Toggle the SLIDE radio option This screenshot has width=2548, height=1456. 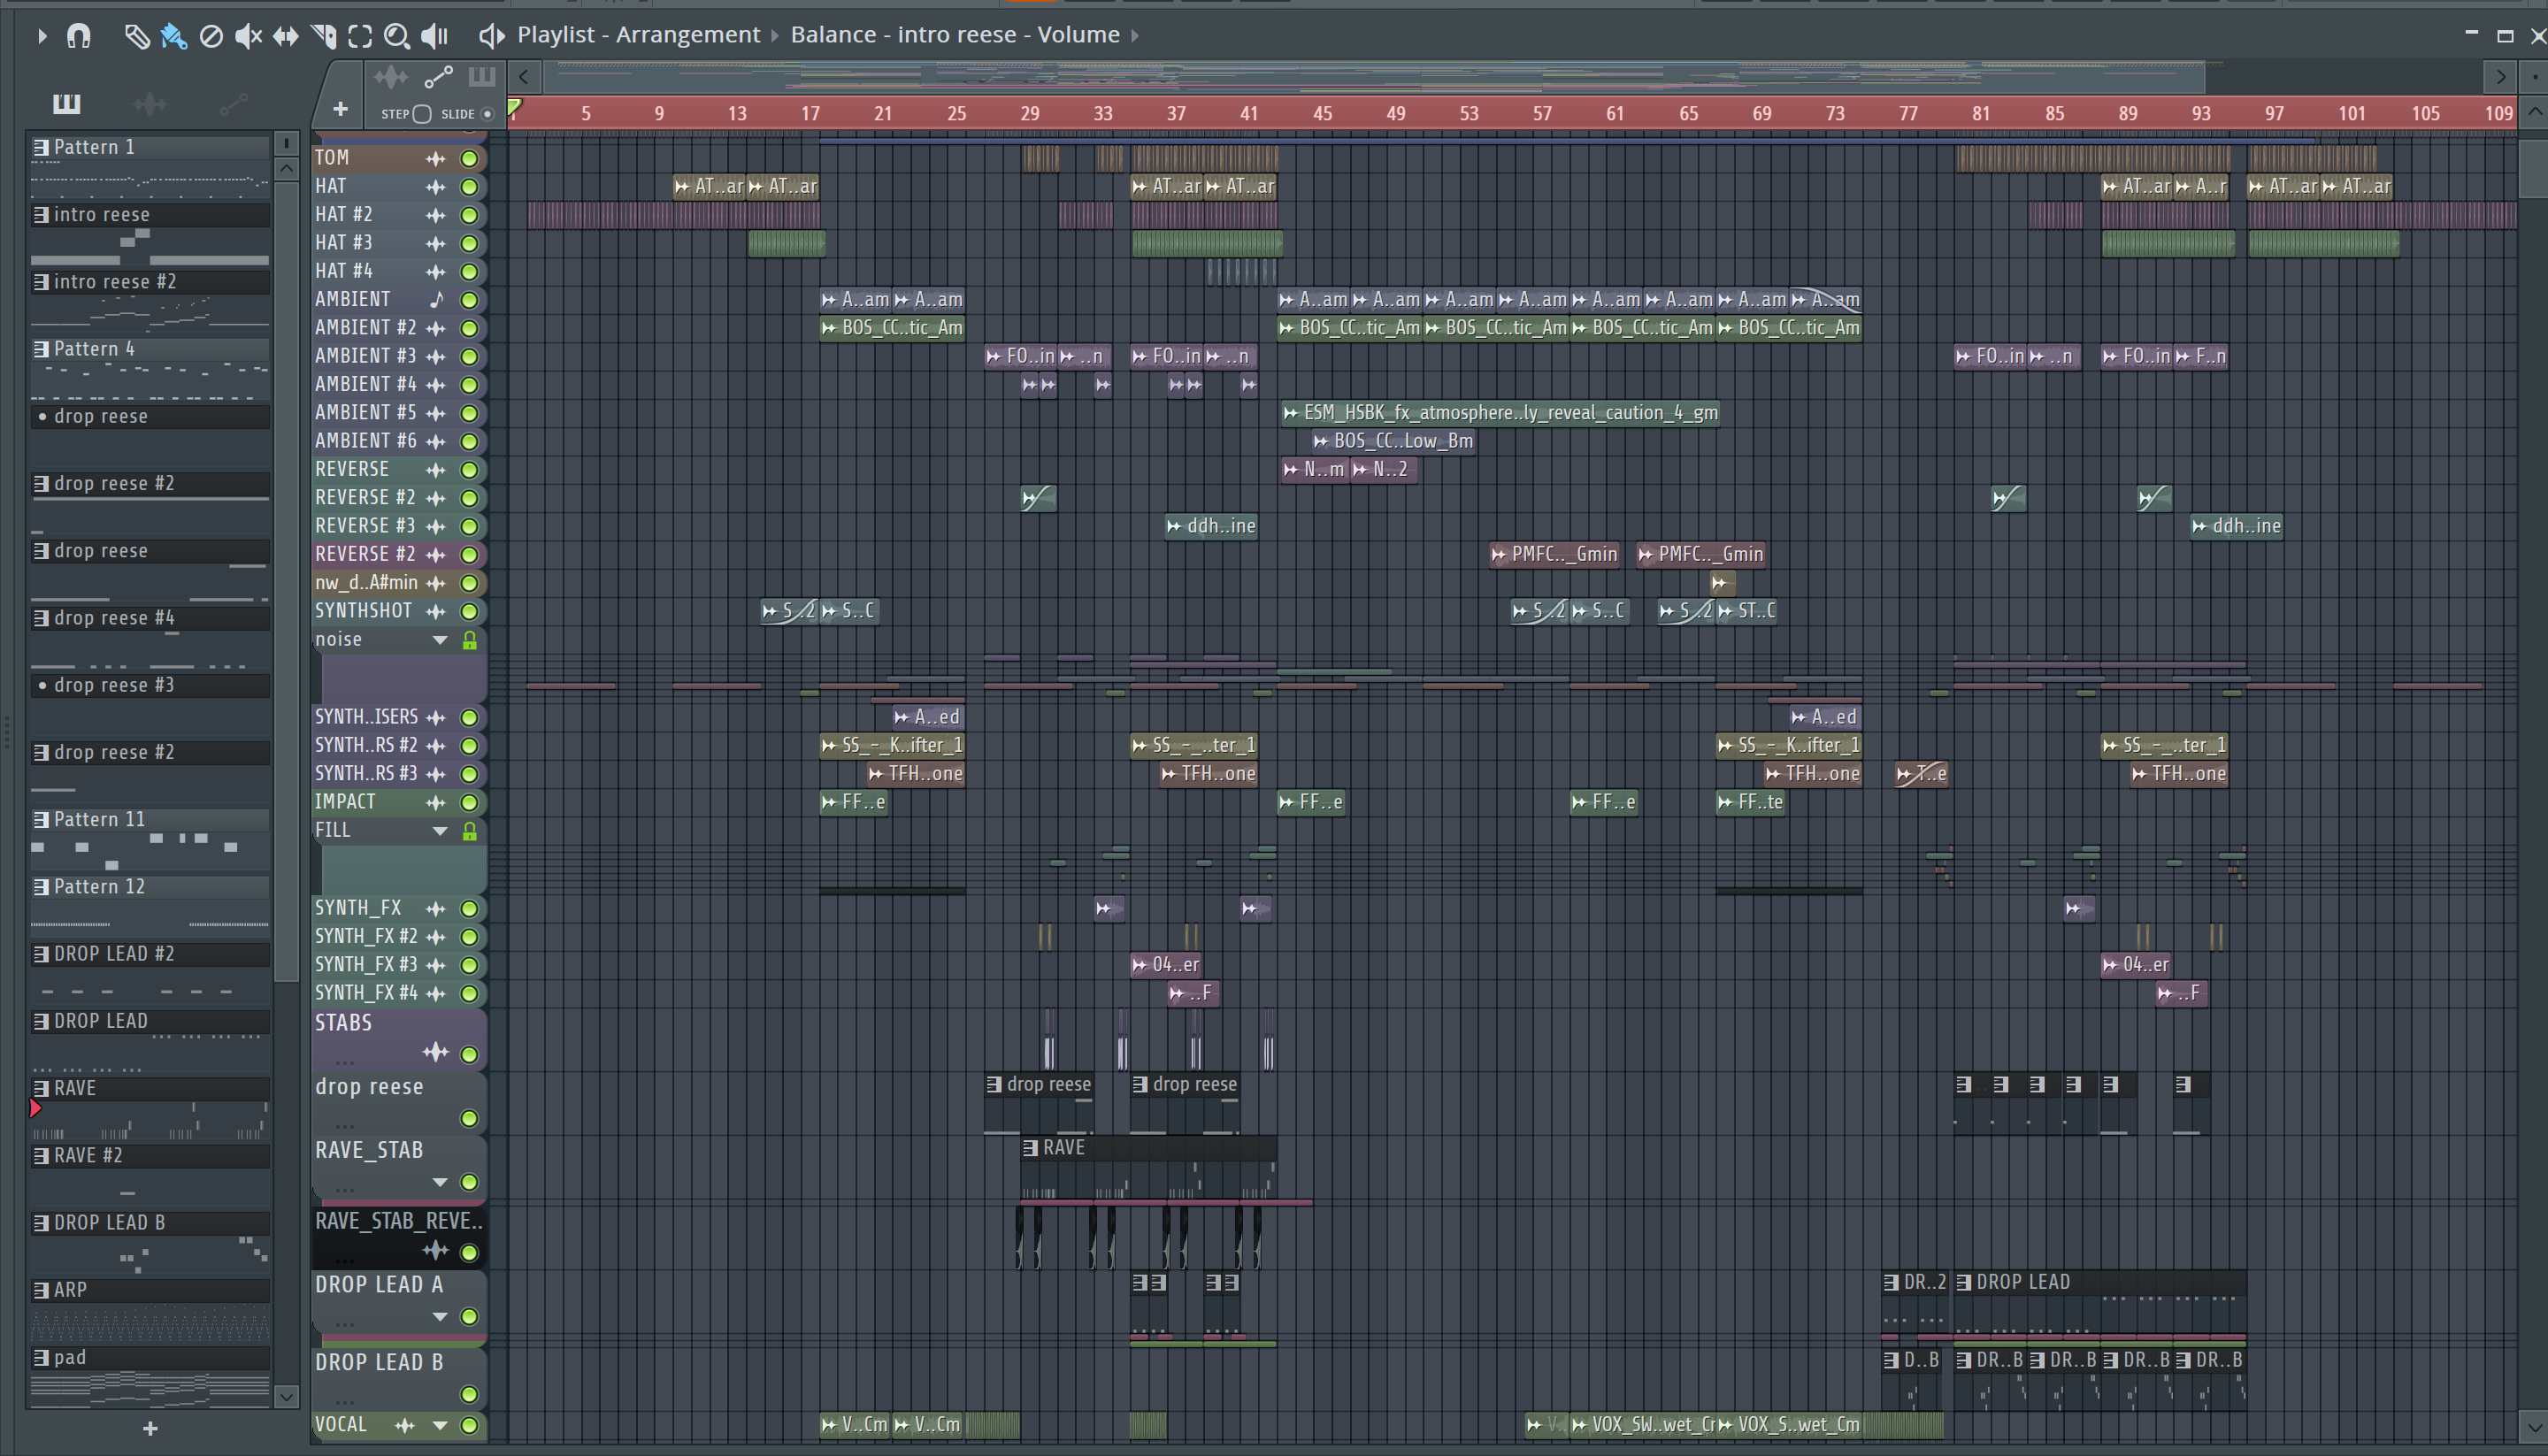pyautogui.click(x=487, y=114)
